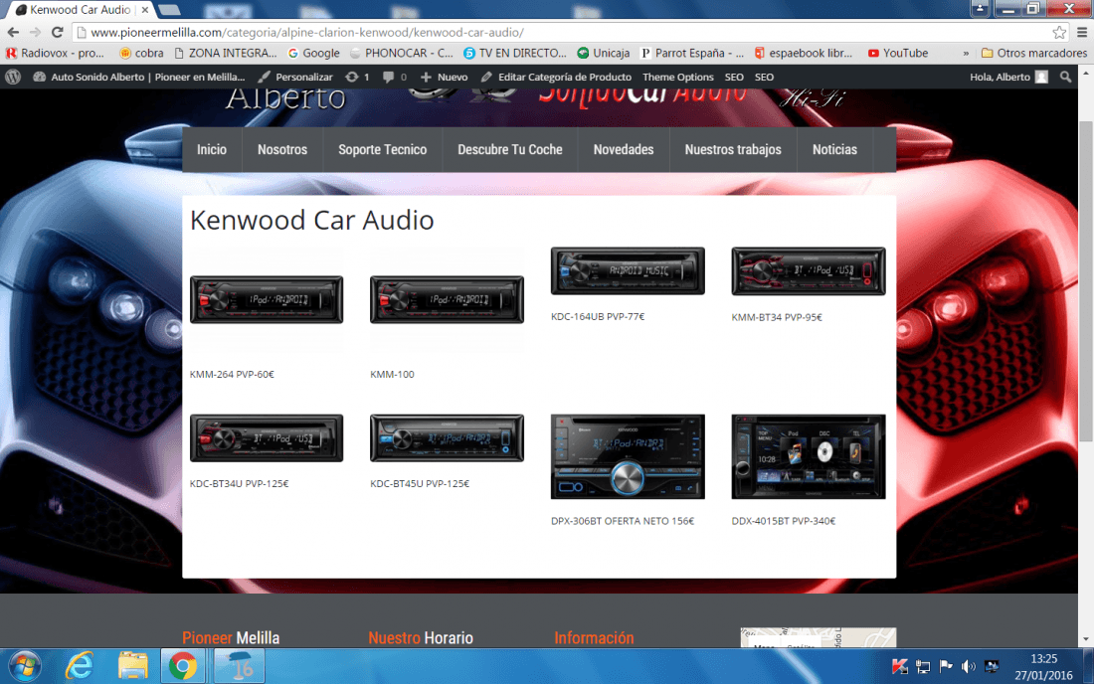Expand hidden bookmarks chevron
The width and height of the screenshot is (1094, 684).
(966, 53)
